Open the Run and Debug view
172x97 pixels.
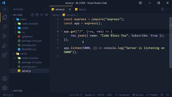5,46
